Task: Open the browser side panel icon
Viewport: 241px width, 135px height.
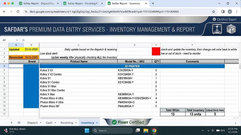Action: (223, 12)
